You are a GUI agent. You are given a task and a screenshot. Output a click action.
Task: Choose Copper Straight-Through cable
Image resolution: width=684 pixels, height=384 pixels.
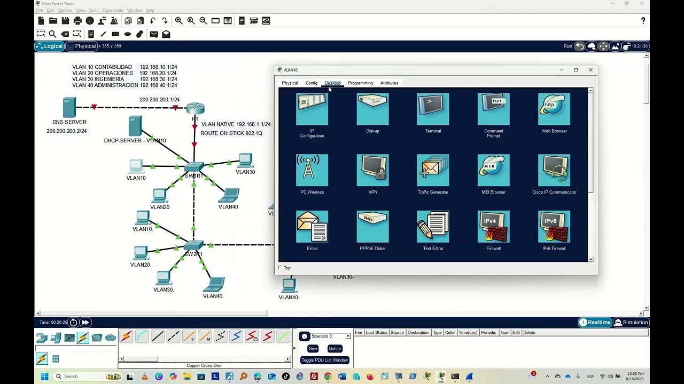pos(157,337)
